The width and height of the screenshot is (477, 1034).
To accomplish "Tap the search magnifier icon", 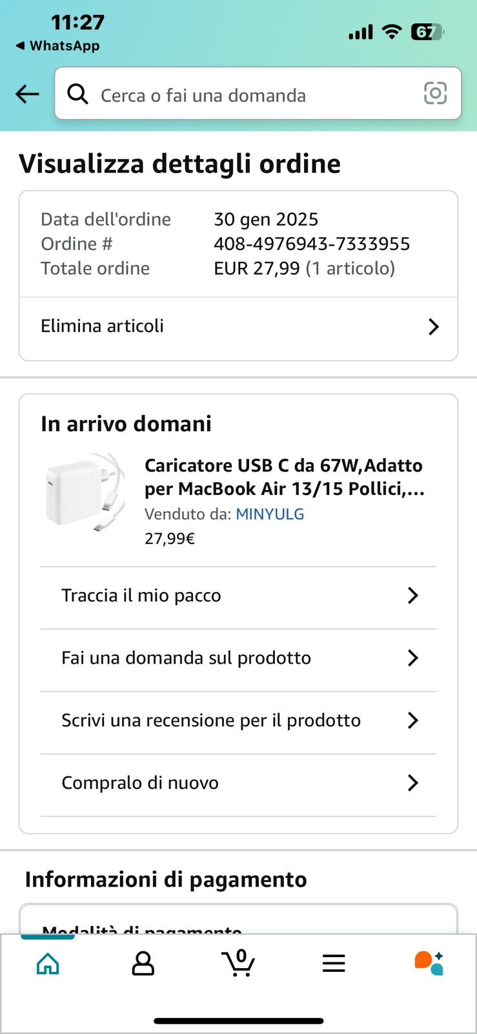I will 78,94.
